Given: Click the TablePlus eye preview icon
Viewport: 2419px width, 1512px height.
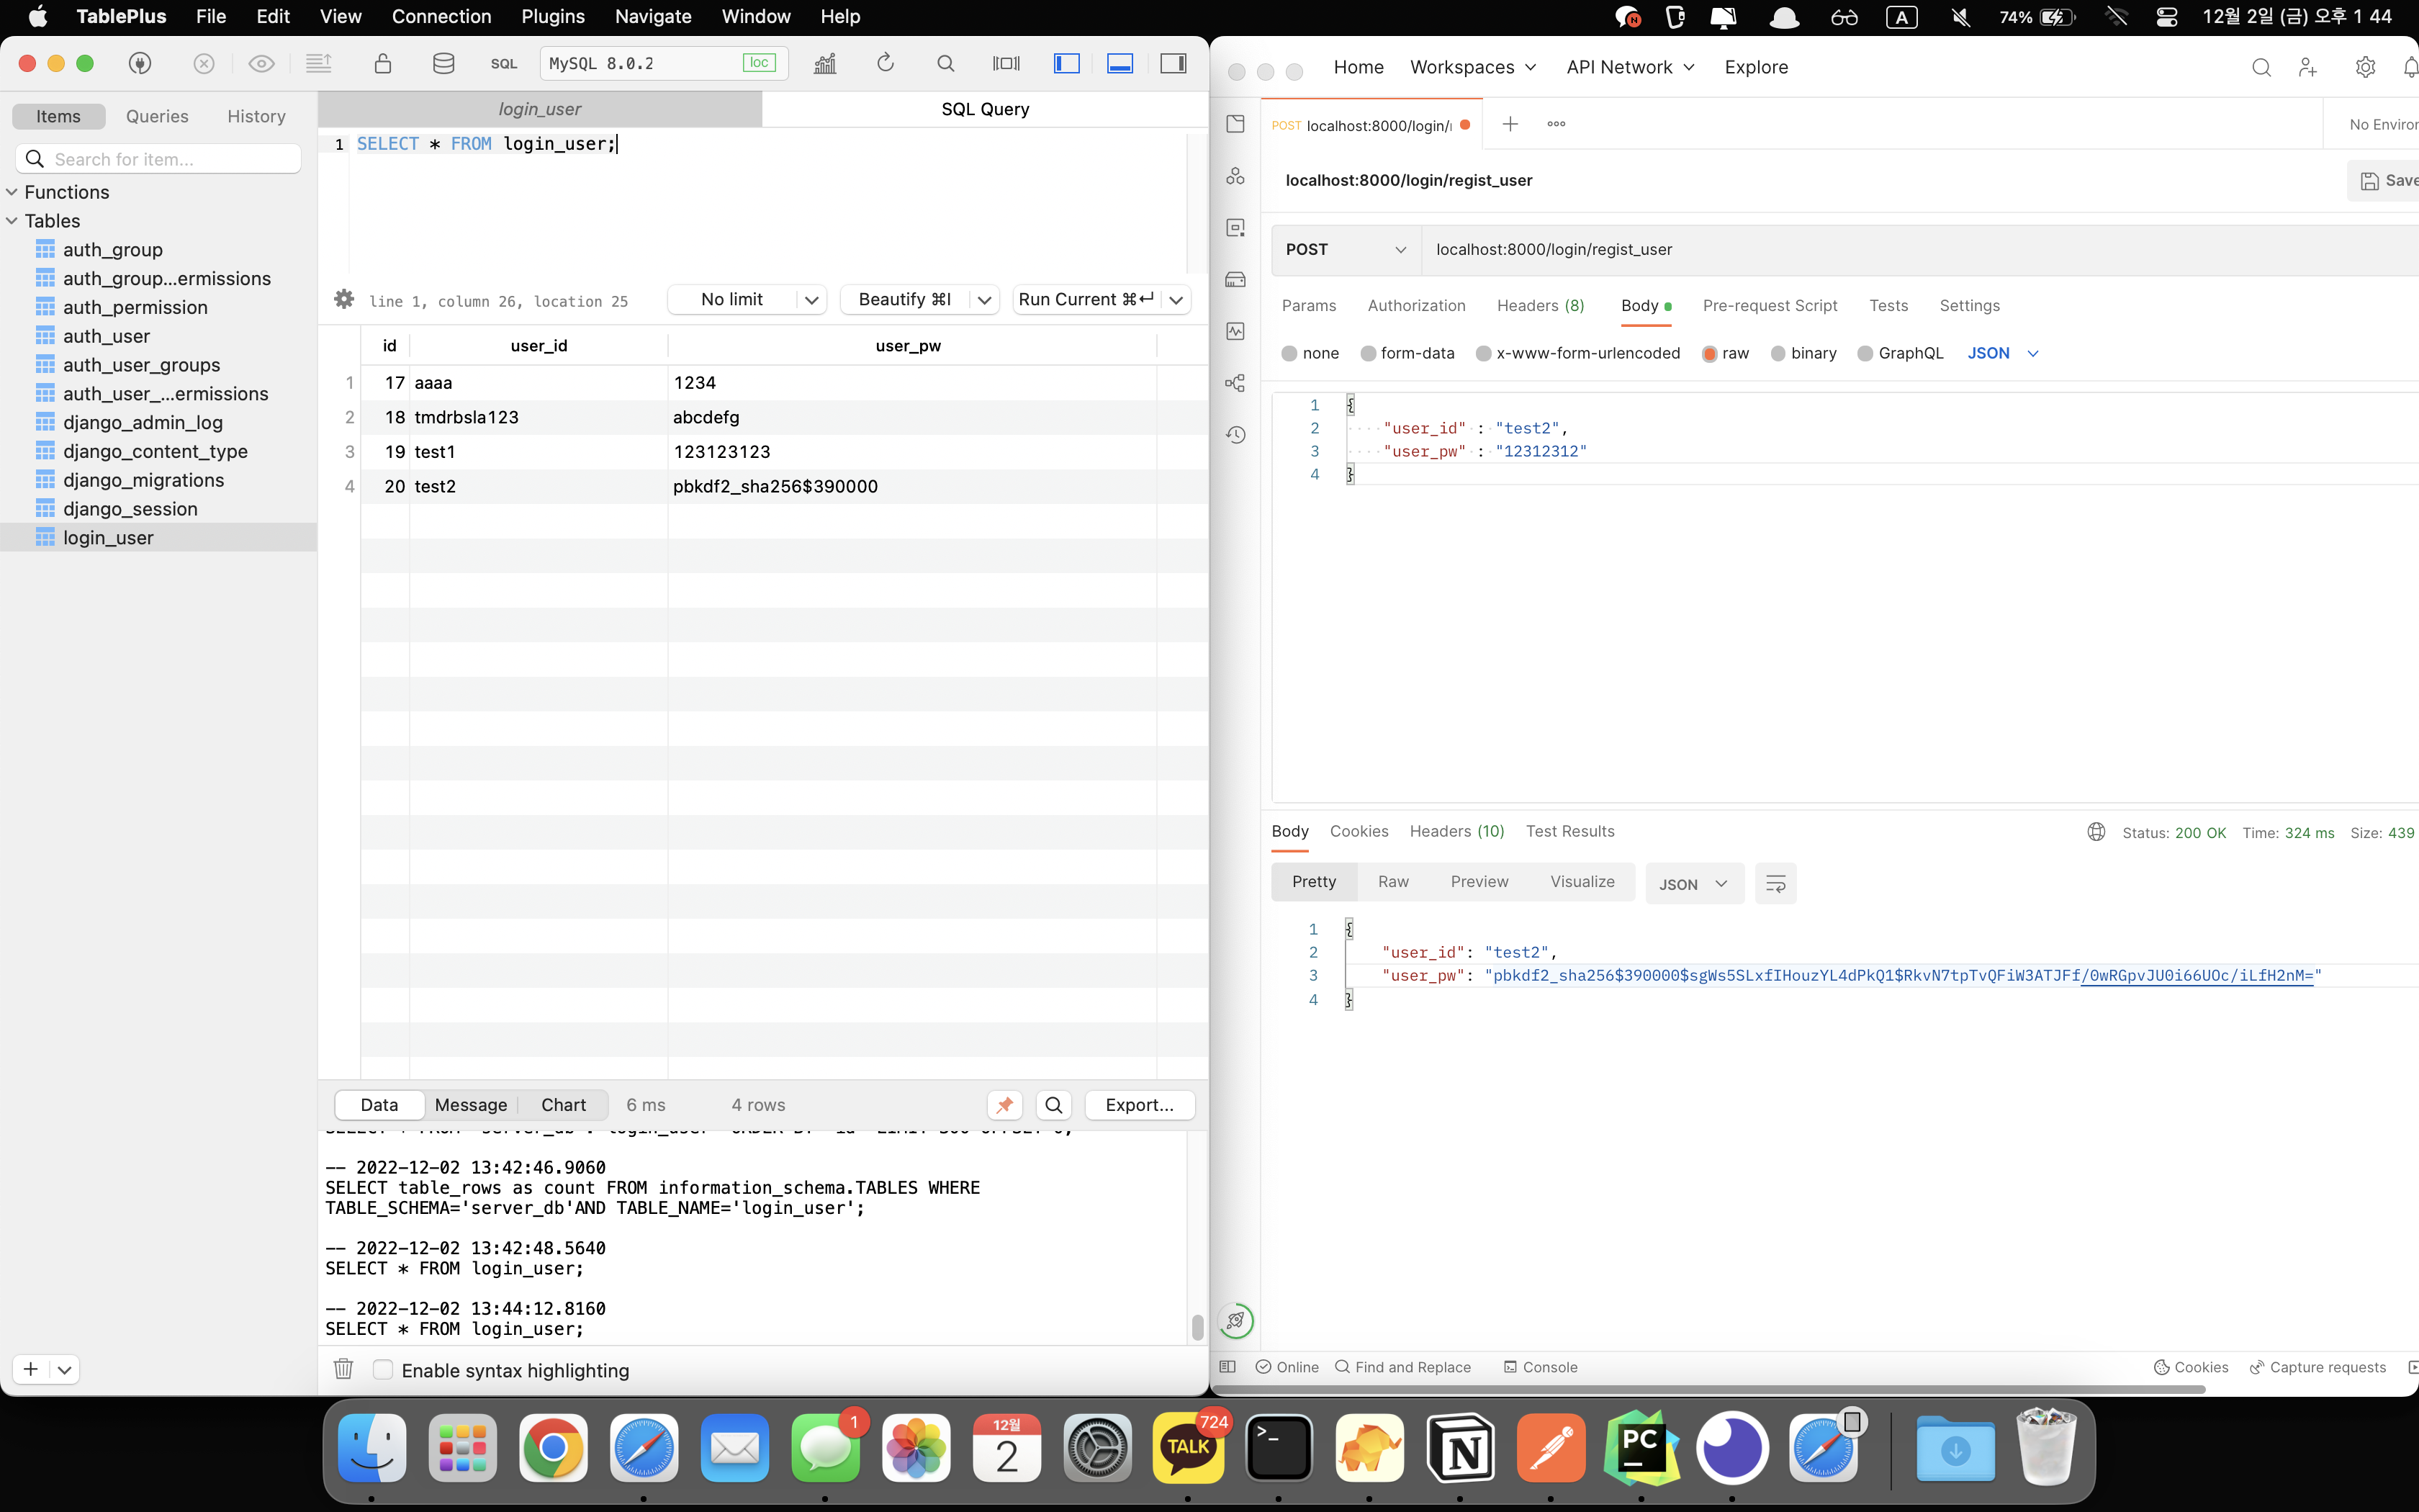Looking at the screenshot, I should (261, 63).
